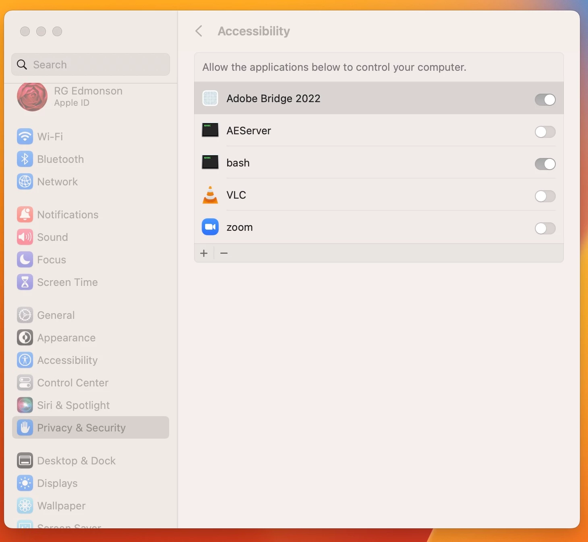Click the Sound speaker icon
588x542 pixels.
[x=25, y=237]
